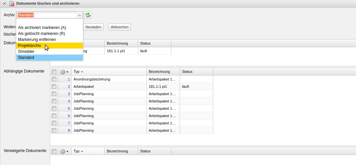
Task: Toggle select-all checkbox in Verweigerte Dokumente header
Action: (54, 151)
